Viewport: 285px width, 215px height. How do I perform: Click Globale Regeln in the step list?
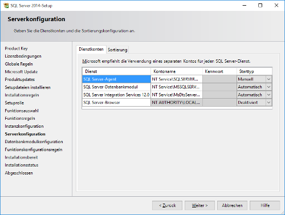[x=19, y=64]
